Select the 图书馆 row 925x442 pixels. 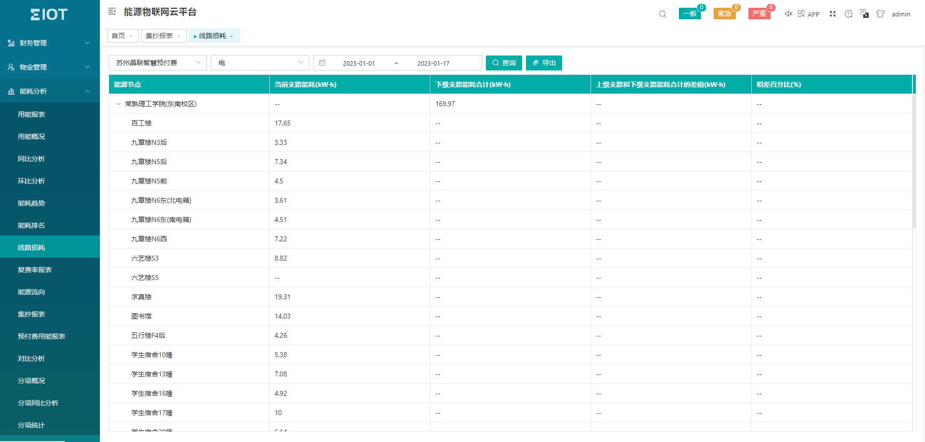click(511, 316)
